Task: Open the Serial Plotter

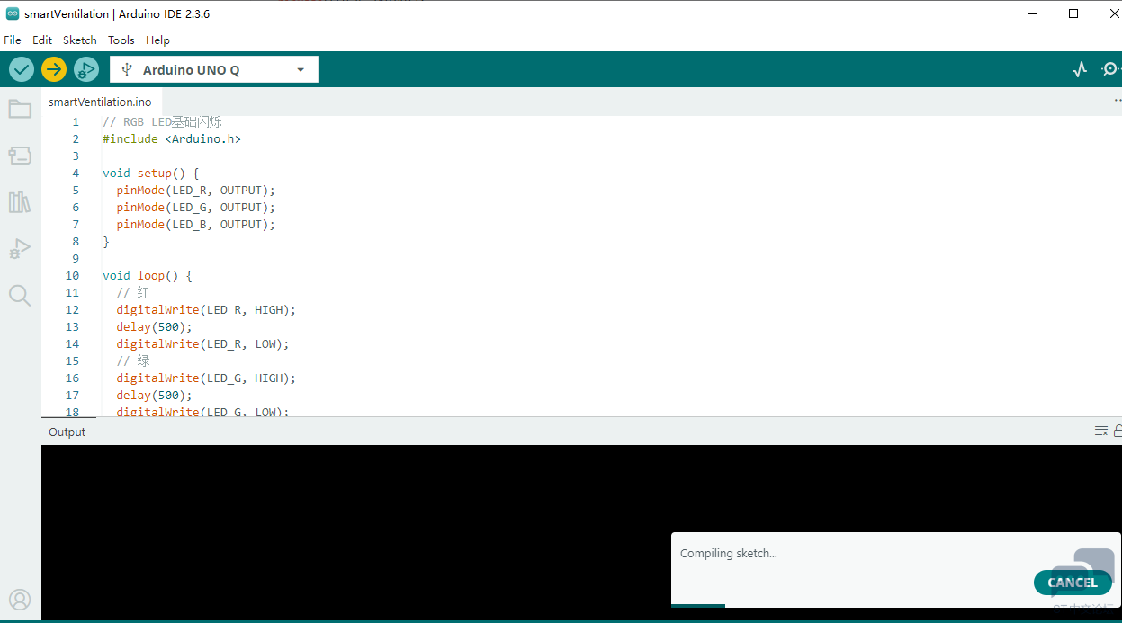Action: 1080,69
